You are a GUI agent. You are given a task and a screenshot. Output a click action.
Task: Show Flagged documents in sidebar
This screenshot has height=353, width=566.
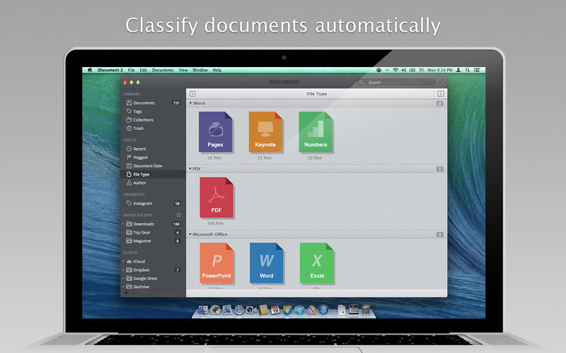pos(153,157)
